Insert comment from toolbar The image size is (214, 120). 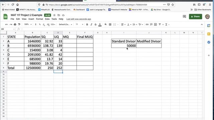pos(151,24)
